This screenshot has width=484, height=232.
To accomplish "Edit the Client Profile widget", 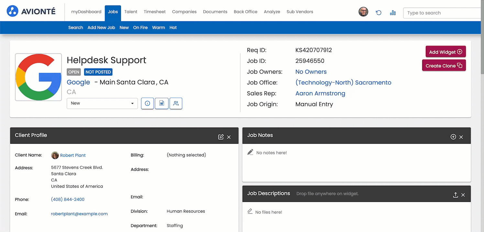I will (x=221, y=137).
